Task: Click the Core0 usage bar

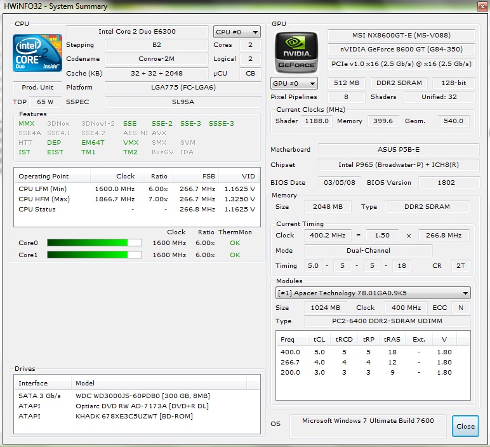Action: coord(96,243)
